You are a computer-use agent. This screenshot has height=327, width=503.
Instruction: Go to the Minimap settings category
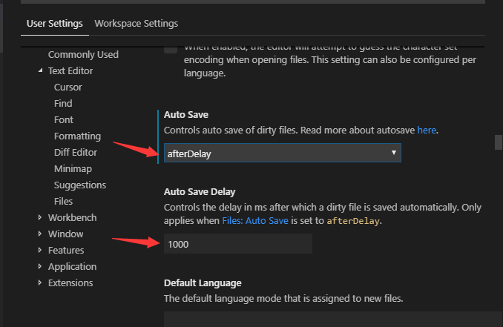point(73,169)
